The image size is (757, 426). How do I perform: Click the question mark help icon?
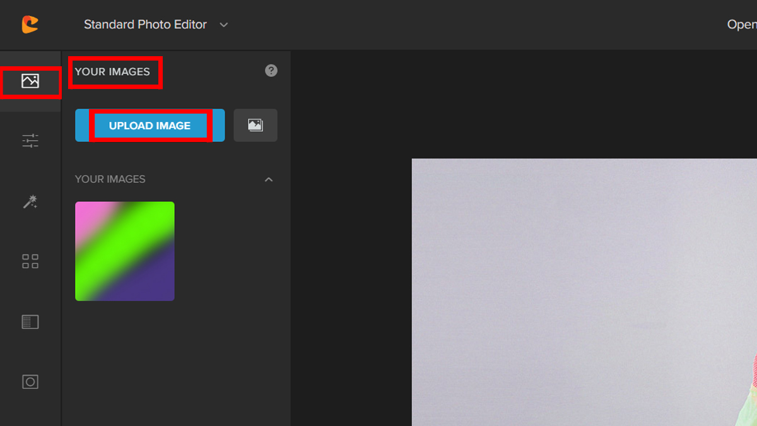point(271,71)
